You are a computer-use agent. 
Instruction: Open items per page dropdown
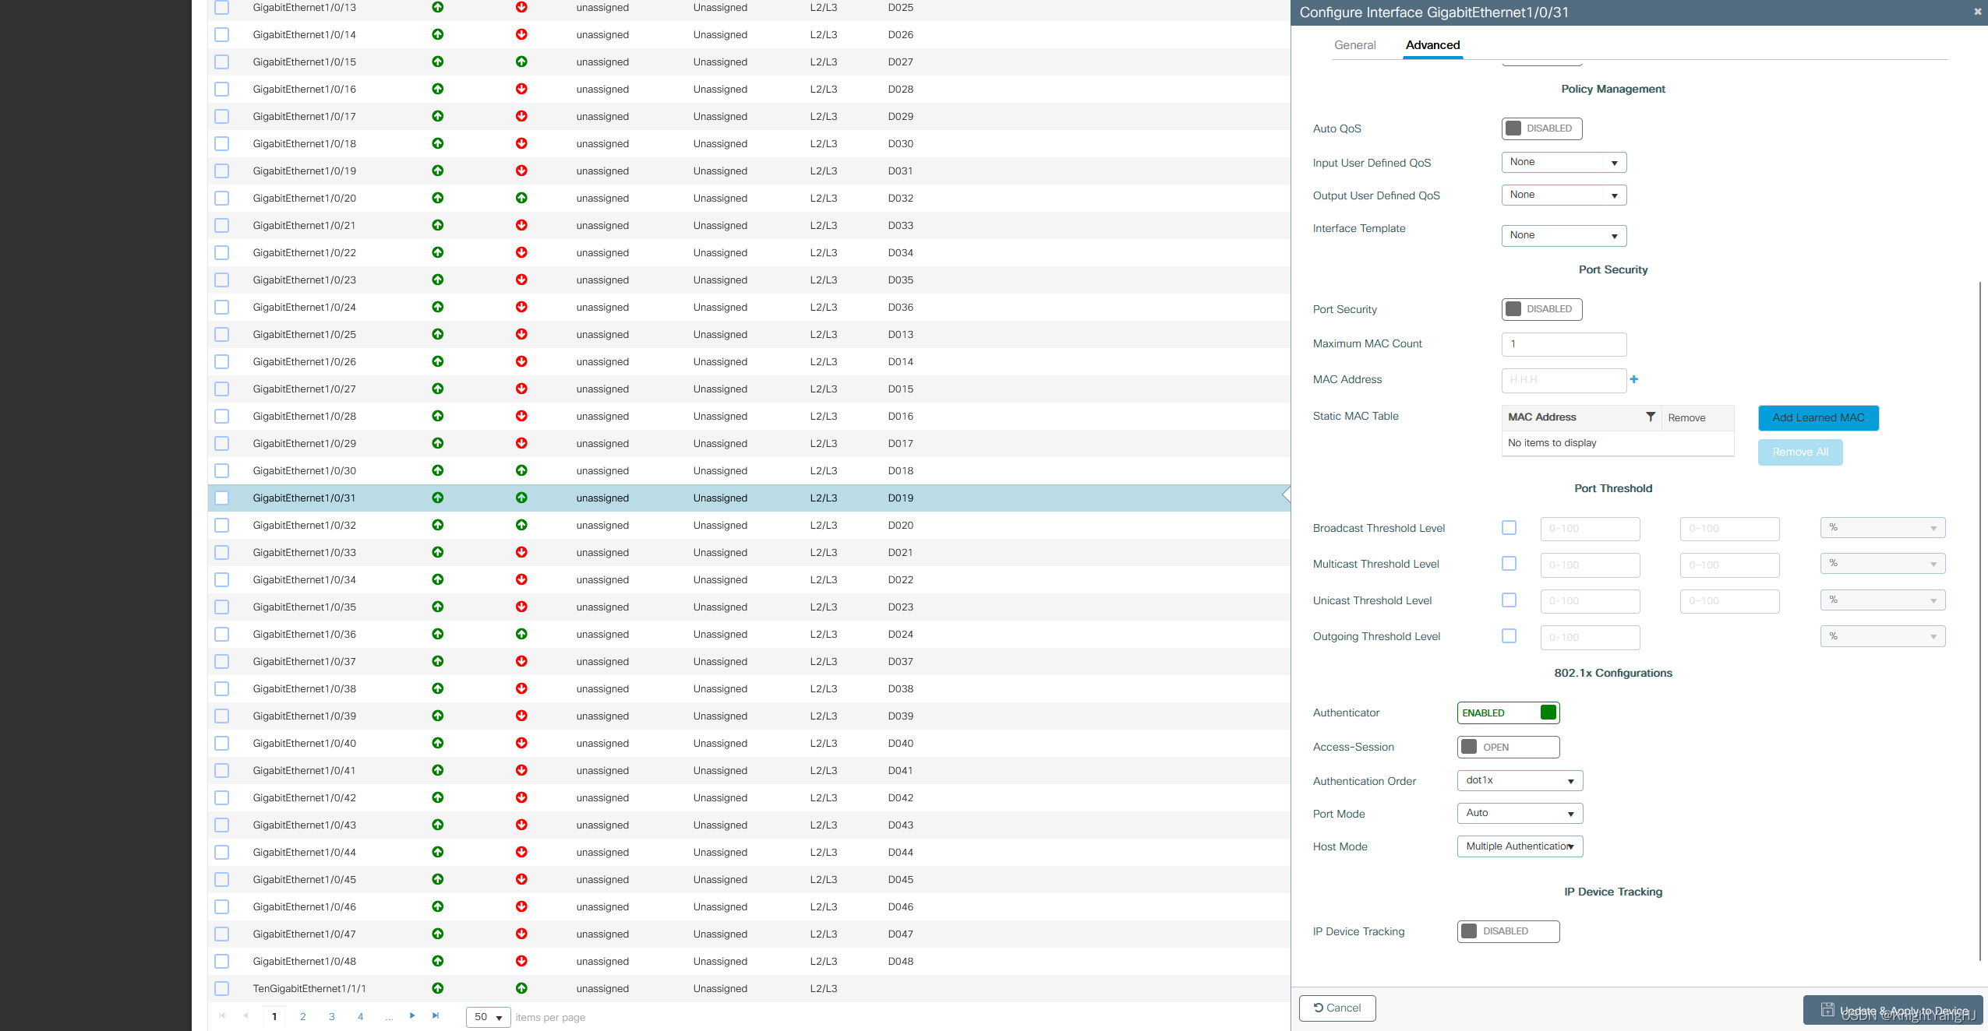pos(488,1017)
